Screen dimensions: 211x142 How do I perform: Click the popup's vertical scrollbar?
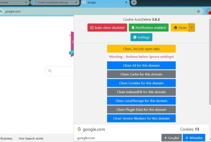[x=210, y=62]
